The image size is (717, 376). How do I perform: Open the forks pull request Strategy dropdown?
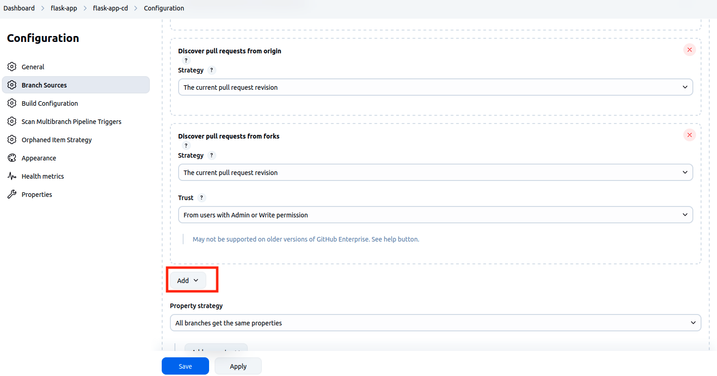[435, 172]
